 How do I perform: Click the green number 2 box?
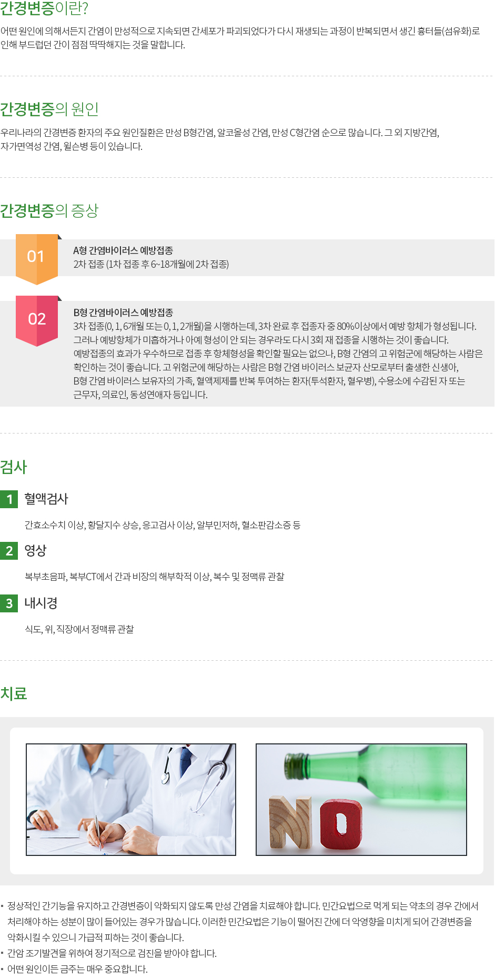pos(9,551)
